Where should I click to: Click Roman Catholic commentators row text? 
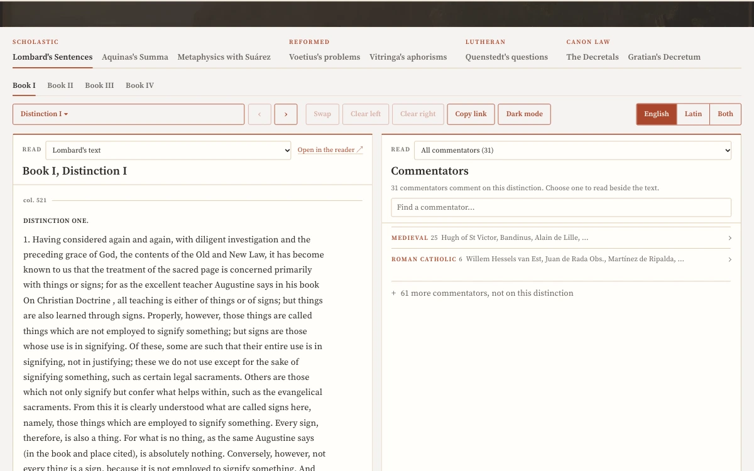pyautogui.click(x=538, y=259)
